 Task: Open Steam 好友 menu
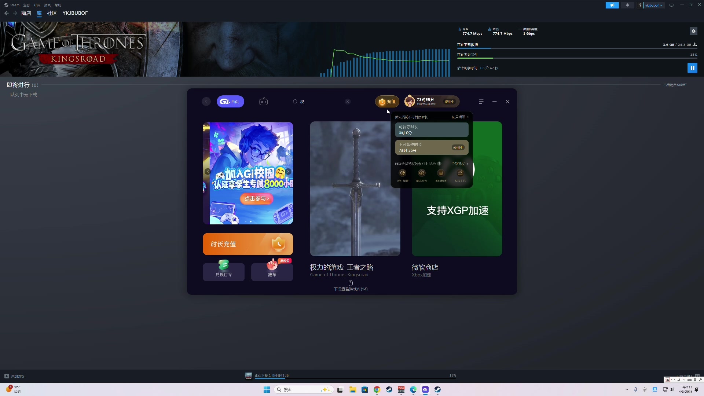pos(37,5)
